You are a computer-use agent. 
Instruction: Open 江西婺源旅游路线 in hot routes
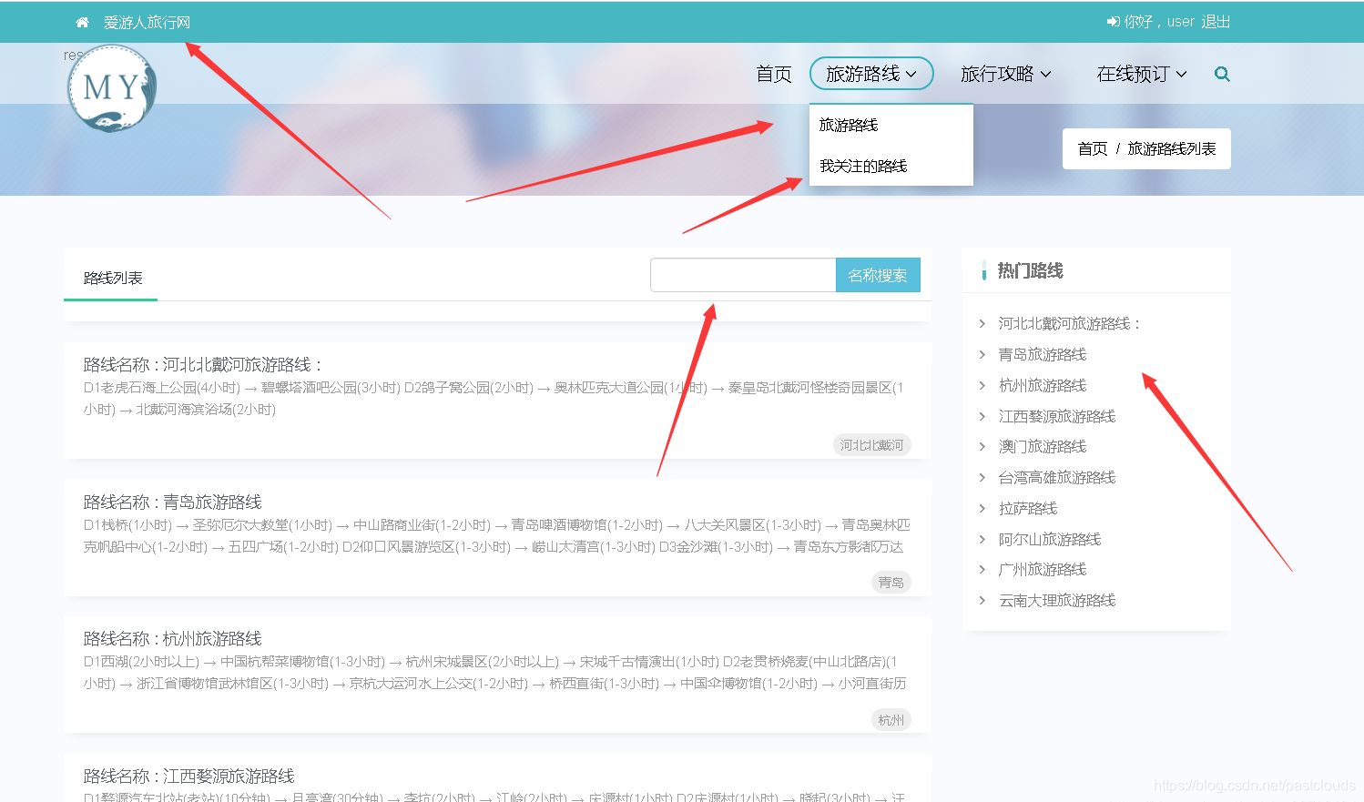(x=1057, y=416)
